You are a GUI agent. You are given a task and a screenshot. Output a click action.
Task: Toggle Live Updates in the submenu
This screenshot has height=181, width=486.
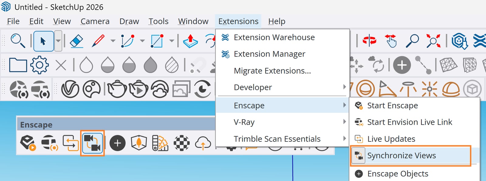tap(415, 139)
